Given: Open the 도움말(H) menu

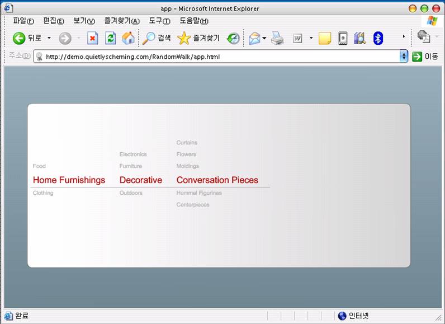Looking at the screenshot, I should coord(194,21).
